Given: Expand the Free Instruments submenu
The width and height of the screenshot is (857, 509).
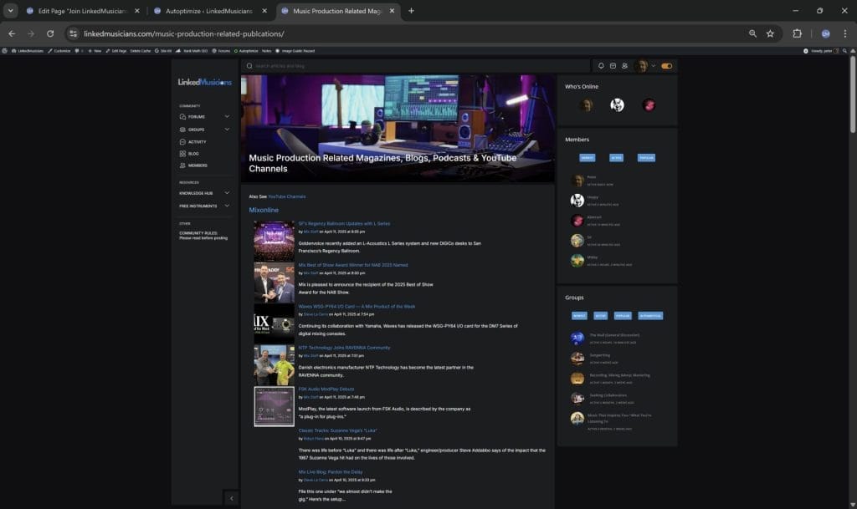Looking at the screenshot, I should [227, 206].
